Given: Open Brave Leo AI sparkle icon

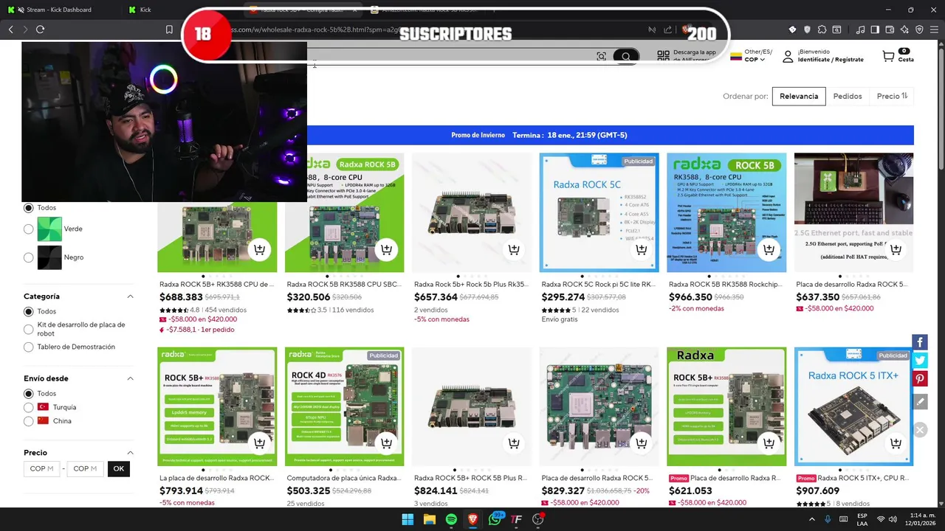Looking at the screenshot, I should coord(904,29).
